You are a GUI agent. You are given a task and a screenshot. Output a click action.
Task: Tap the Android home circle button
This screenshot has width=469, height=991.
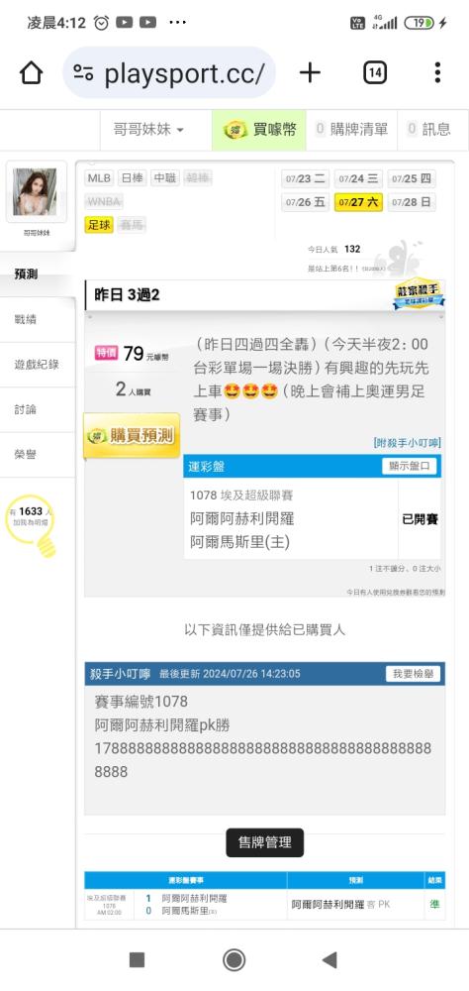coord(234,960)
